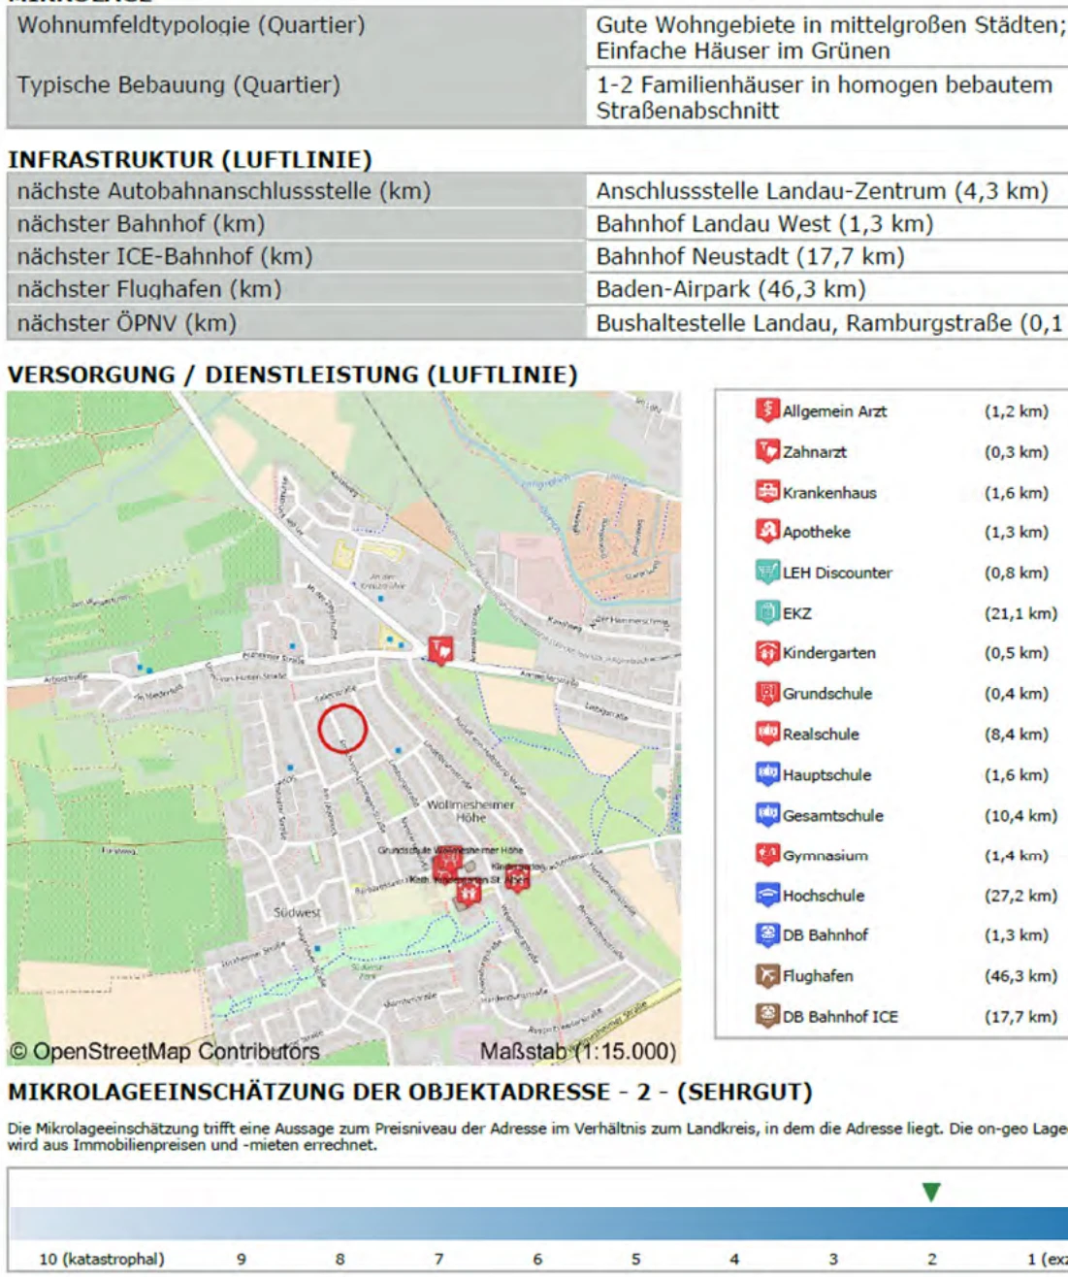Click the Krankenhaus legend icon
1068x1277 pixels.
767,492
